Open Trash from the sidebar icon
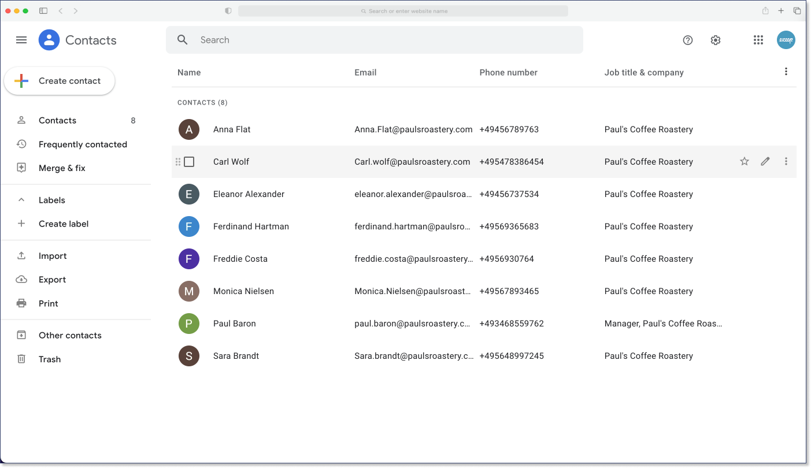 tap(21, 359)
